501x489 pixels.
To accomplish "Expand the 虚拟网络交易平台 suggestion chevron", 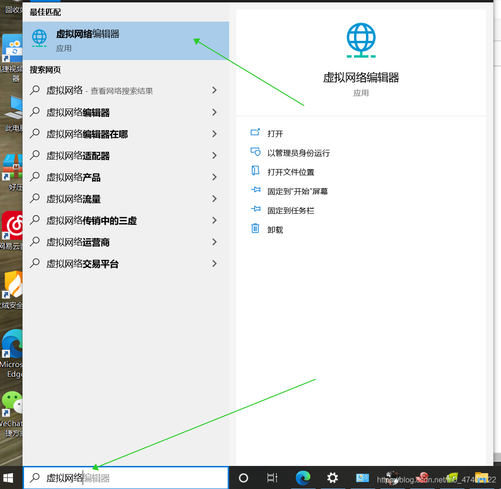I will pyautogui.click(x=214, y=264).
